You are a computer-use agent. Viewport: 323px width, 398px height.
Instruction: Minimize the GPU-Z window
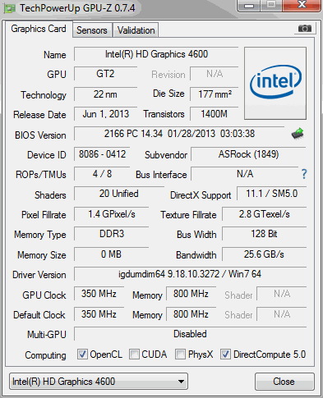coord(249,6)
